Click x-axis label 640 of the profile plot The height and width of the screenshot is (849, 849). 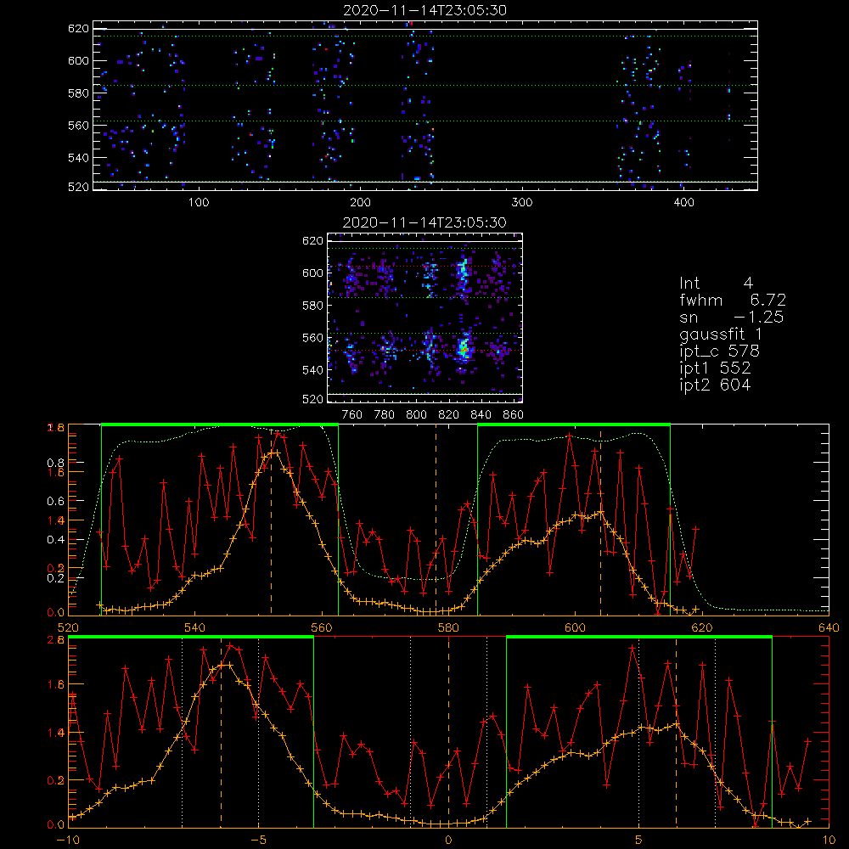pos(829,627)
